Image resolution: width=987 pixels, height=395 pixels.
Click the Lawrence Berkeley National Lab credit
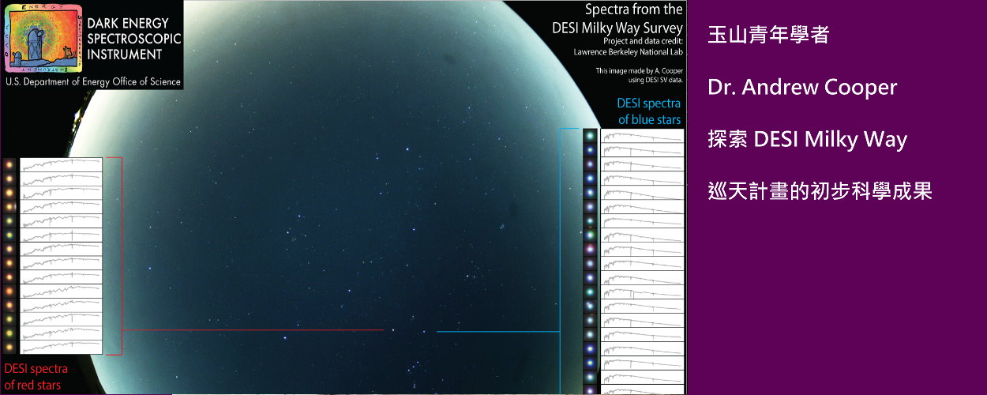point(629,51)
